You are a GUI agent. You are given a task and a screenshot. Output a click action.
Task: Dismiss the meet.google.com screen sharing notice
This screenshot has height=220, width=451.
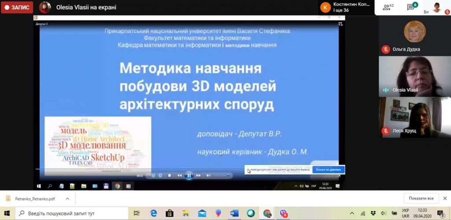tap(328, 170)
